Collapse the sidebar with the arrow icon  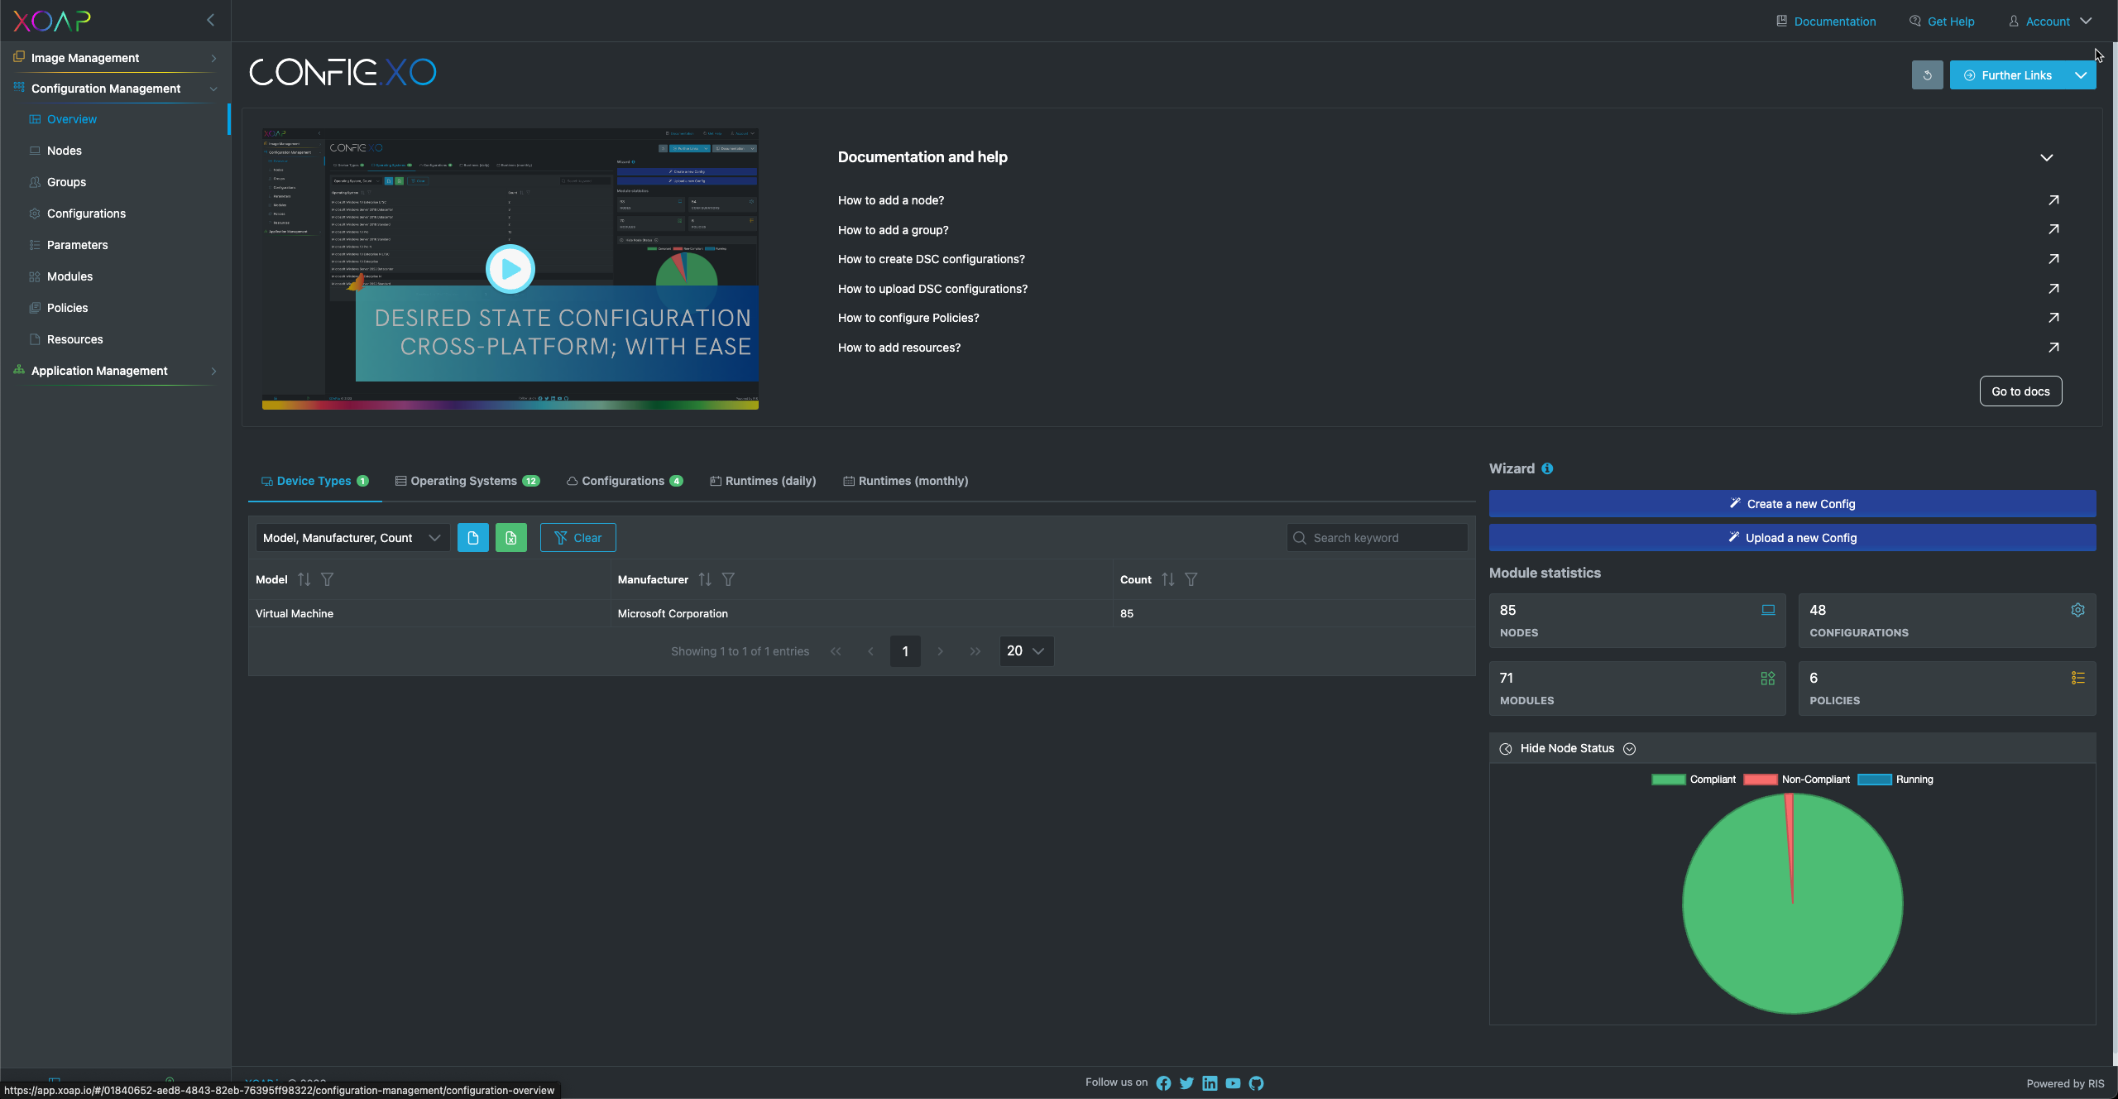point(210,20)
